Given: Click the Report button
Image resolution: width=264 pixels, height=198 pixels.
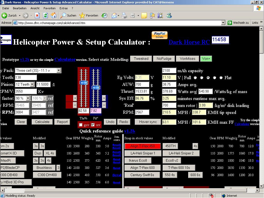Looking at the screenshot, I should pos(62,122).
